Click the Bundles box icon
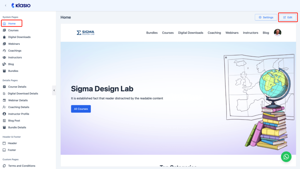The height and width of the screenshot is (169, 300). [4, 71]
